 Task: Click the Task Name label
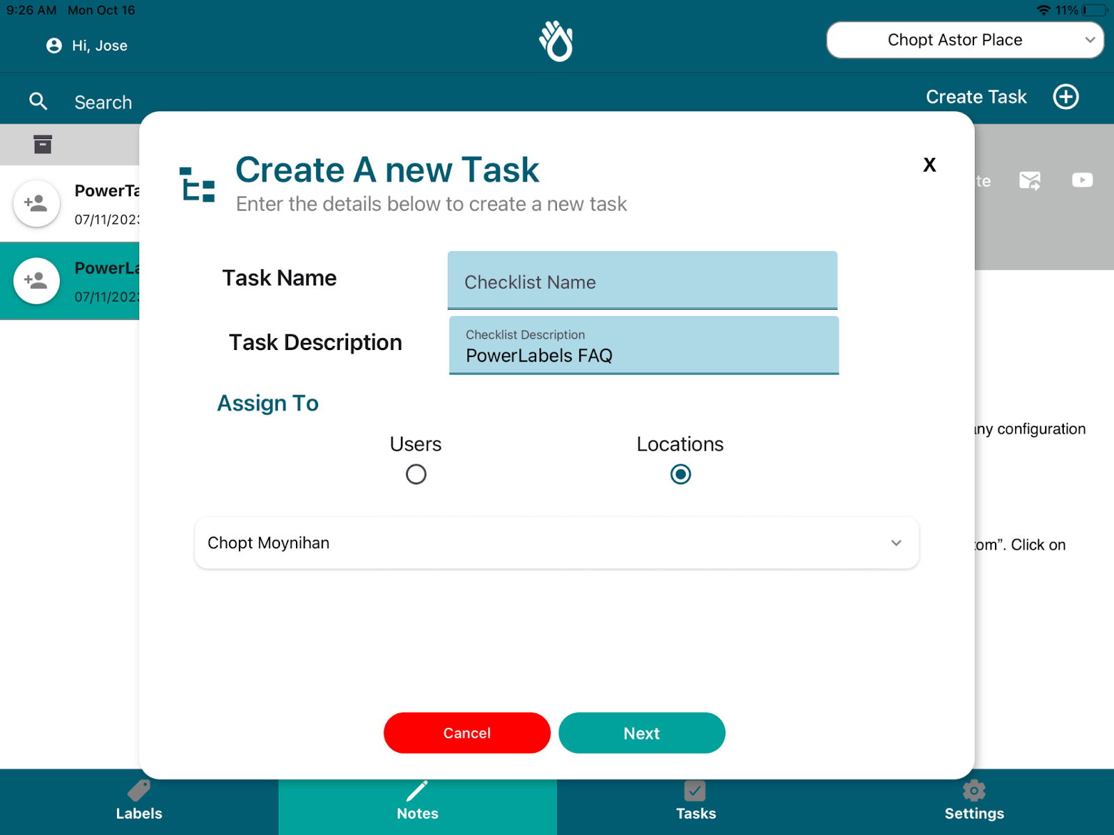pyautogui.click(x=279, y=278)
